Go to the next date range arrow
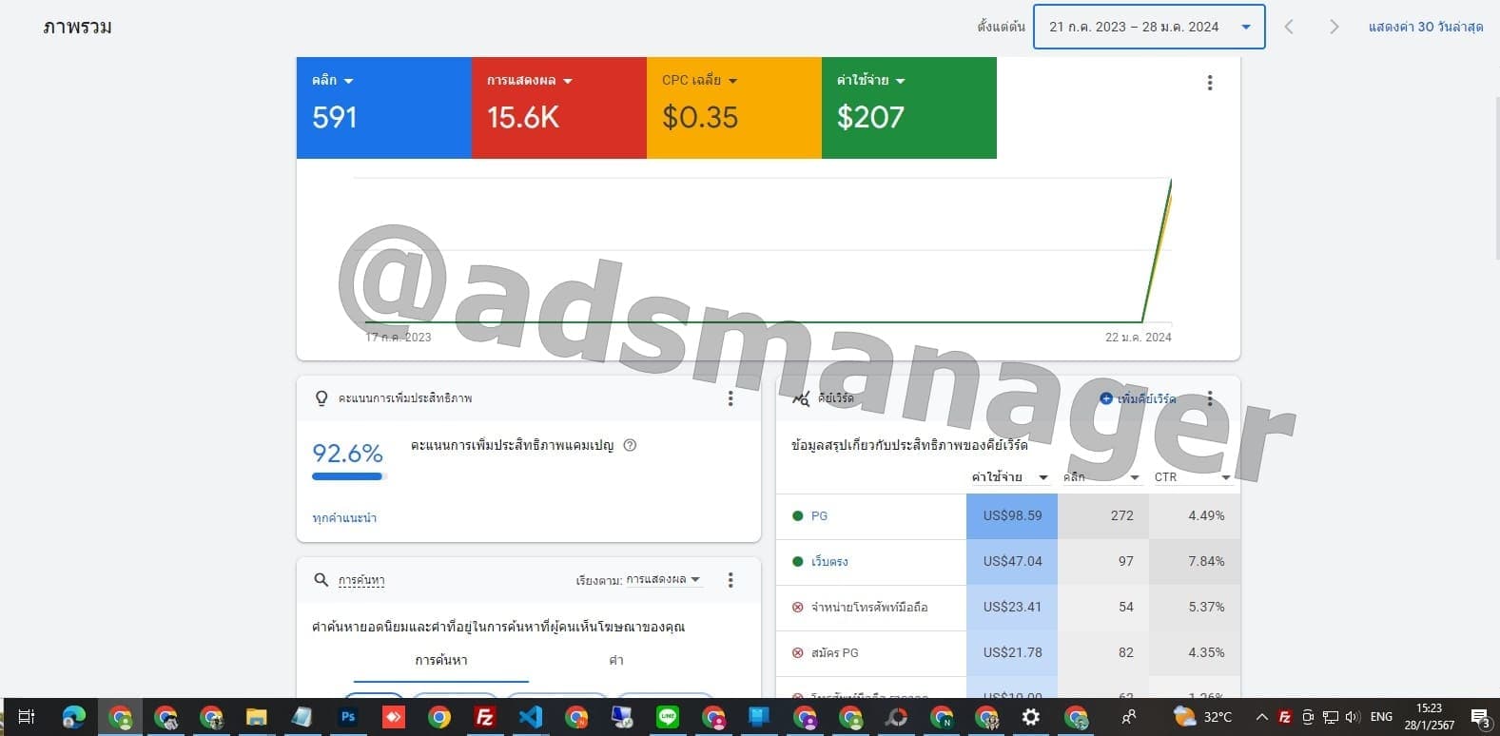Viewport: 1500px width, 736px height. tap(1334, 27)
